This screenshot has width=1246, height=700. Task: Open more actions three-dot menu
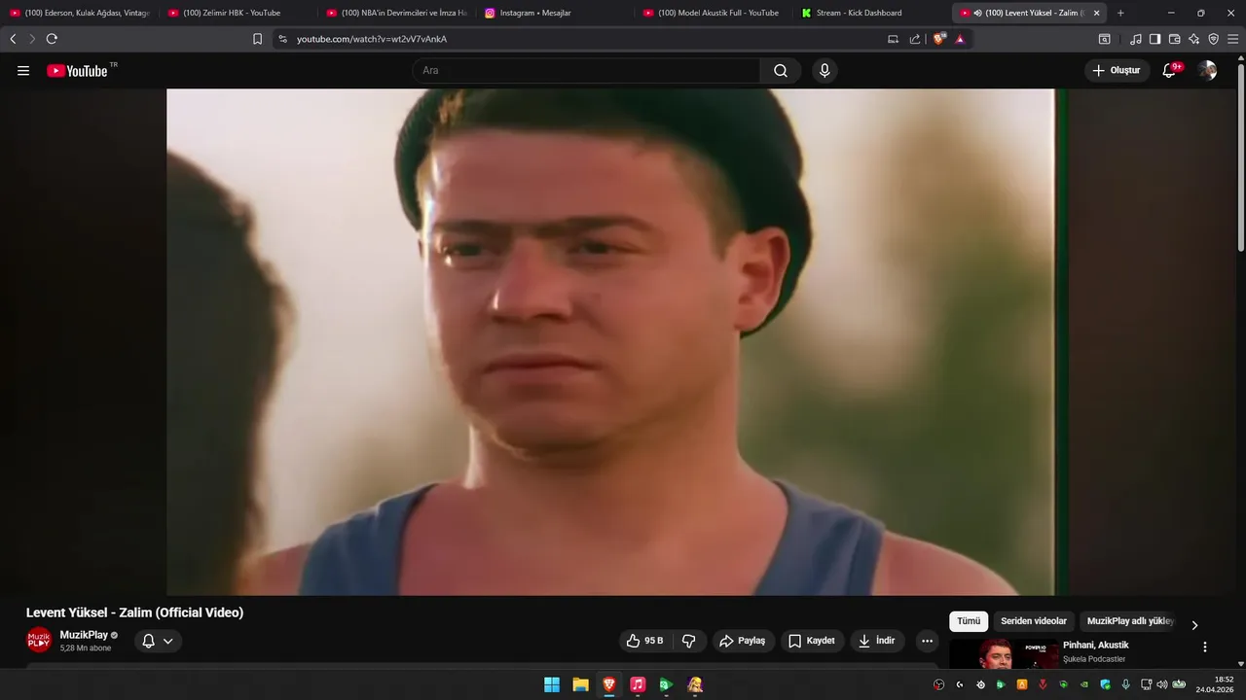click(x=927, y=641)
